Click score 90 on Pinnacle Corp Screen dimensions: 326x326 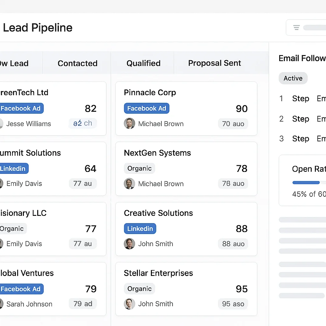[242, 109]
